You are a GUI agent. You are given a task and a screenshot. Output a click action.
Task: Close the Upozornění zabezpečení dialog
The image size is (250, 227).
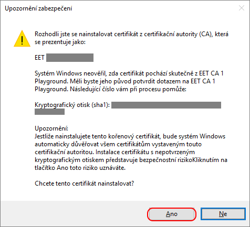coord(242,8)
